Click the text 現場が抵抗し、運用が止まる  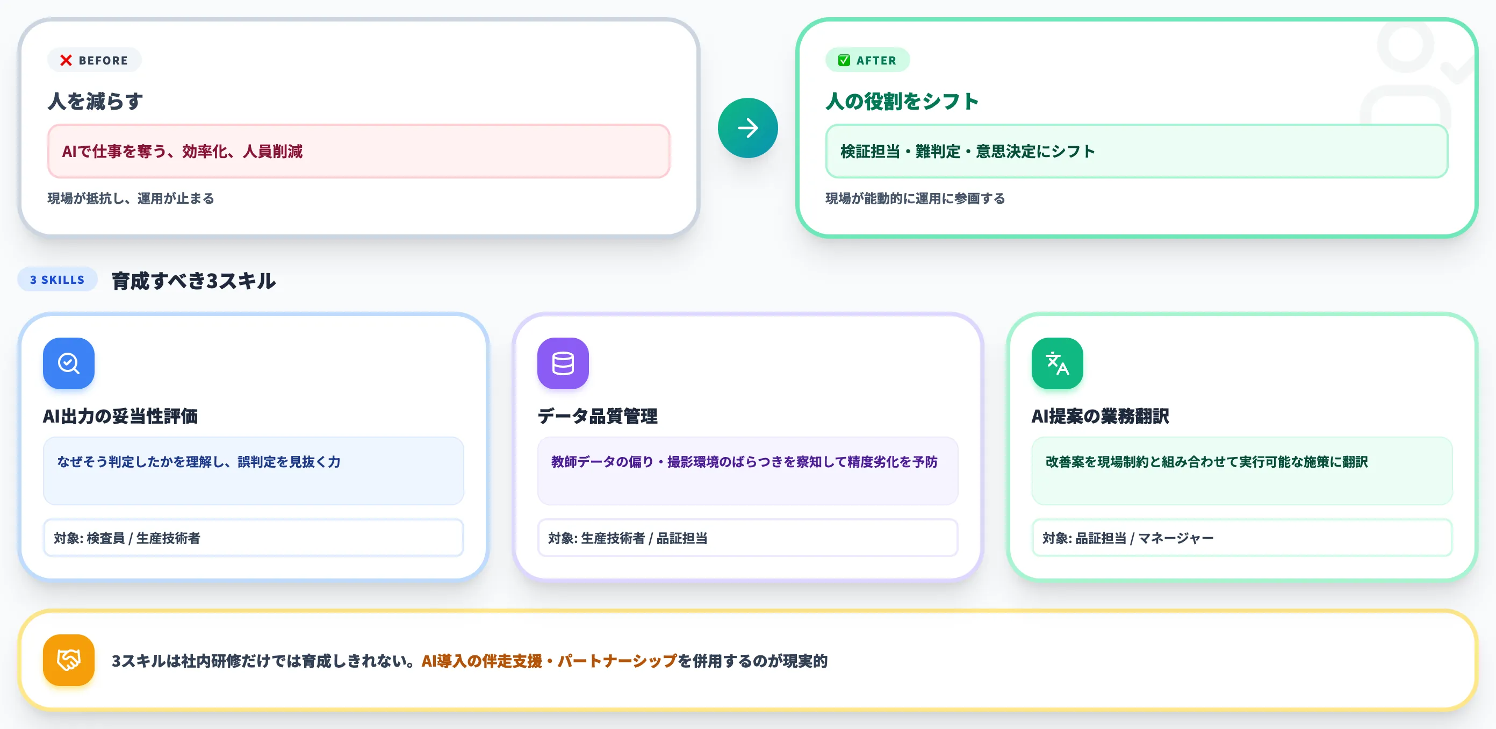131,199
